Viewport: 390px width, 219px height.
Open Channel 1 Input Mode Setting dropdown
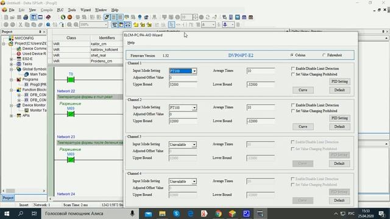pyautogui.click(x=194, y=71)
